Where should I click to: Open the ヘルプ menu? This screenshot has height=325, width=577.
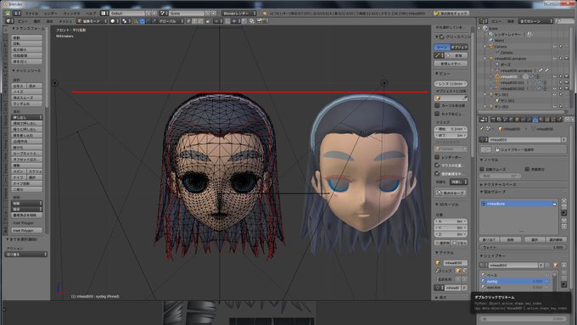click(91, 14)
